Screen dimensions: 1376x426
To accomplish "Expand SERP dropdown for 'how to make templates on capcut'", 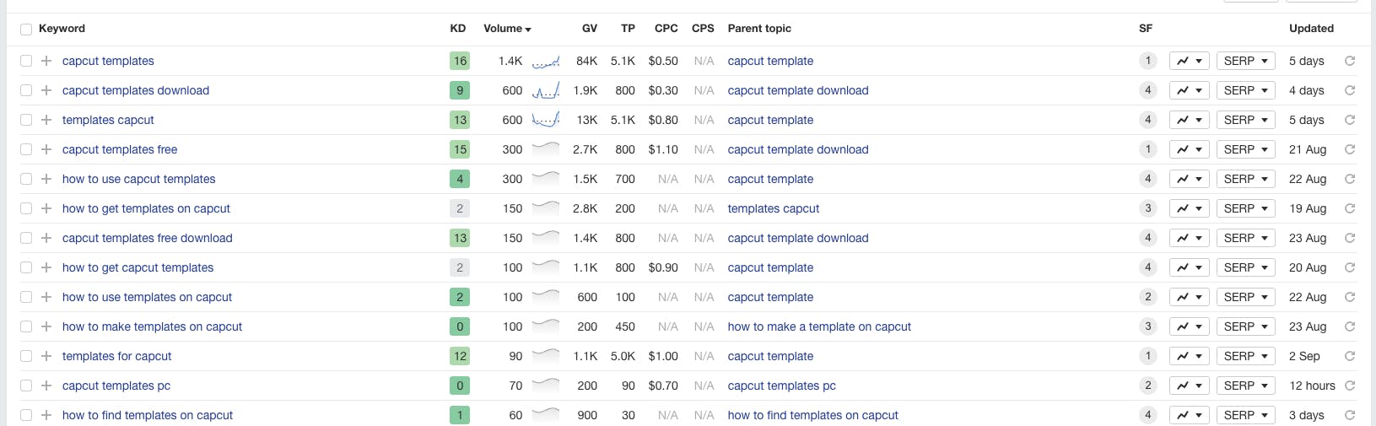I will 1246,326.
